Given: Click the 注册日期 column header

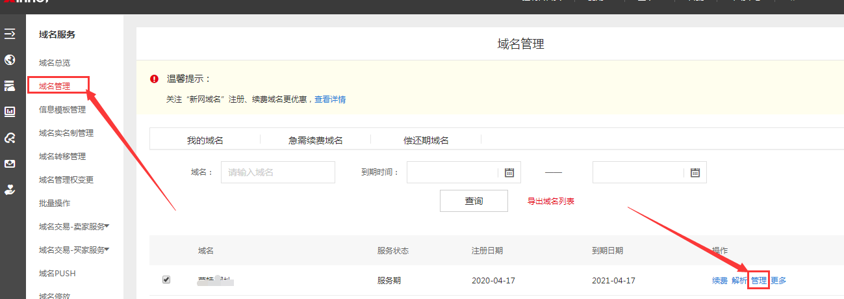Looking at the screenshot, I should pyautogui.click(x=487, y=250).
